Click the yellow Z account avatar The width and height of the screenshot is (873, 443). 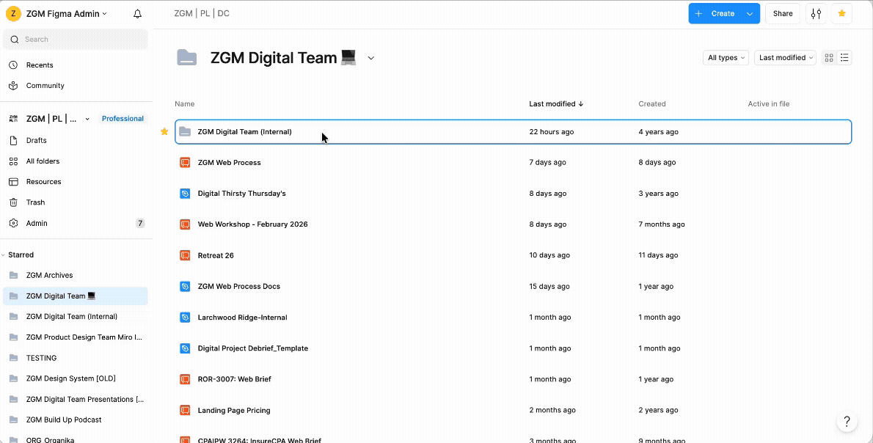pyautogui.click(x=13, y=14)
